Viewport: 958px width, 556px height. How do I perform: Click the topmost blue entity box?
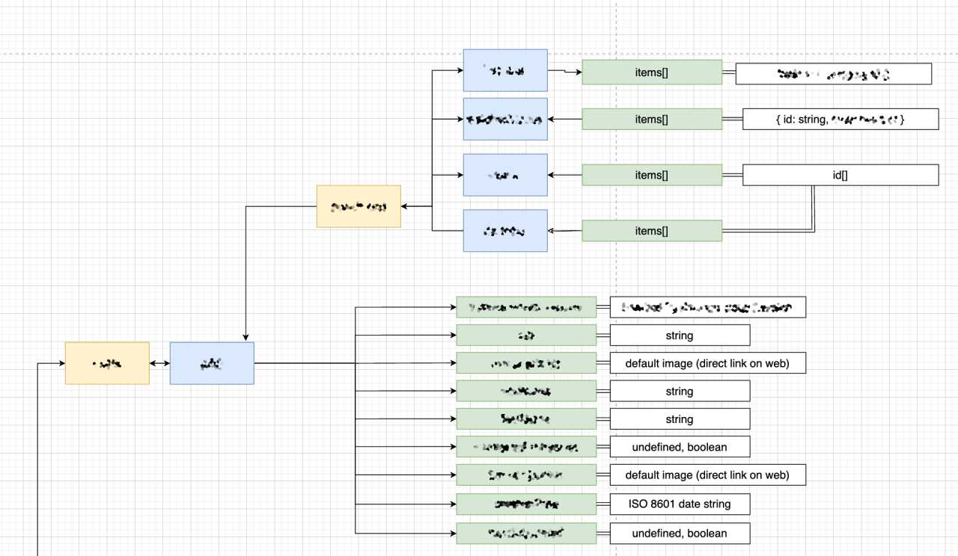tap(505, 70)
